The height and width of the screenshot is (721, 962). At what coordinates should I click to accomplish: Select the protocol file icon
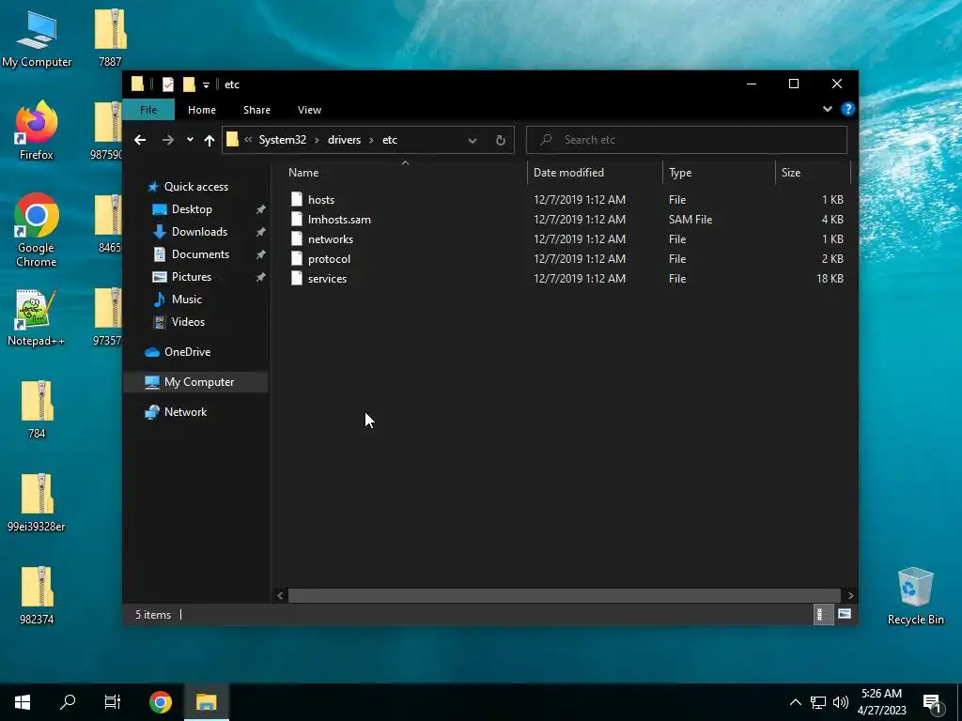click(x=297, y=258)
